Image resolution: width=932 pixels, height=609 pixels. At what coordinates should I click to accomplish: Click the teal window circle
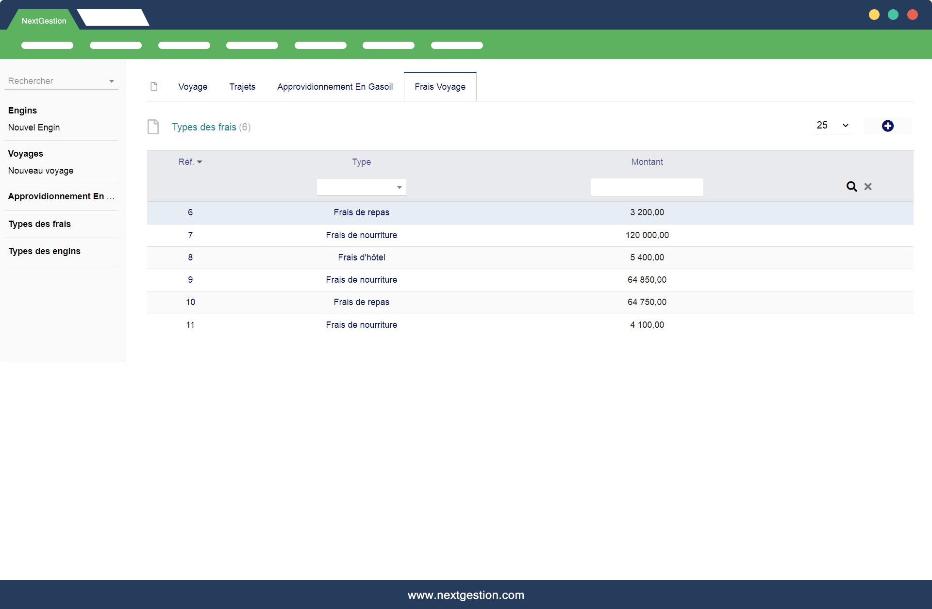(x=893, y=15)
